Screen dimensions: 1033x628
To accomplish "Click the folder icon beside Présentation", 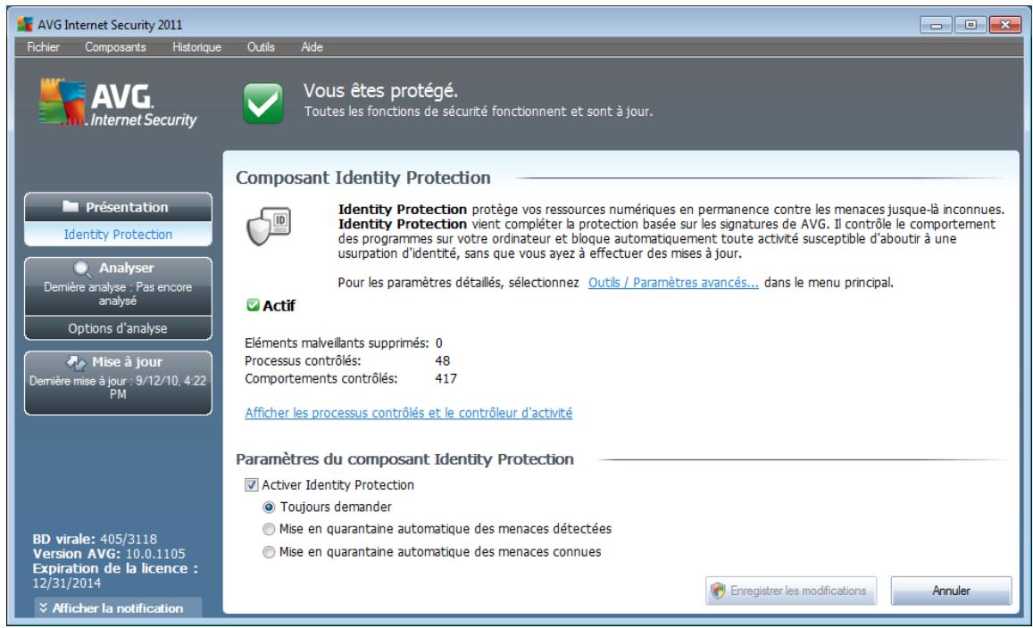I will tap(71, 207).
